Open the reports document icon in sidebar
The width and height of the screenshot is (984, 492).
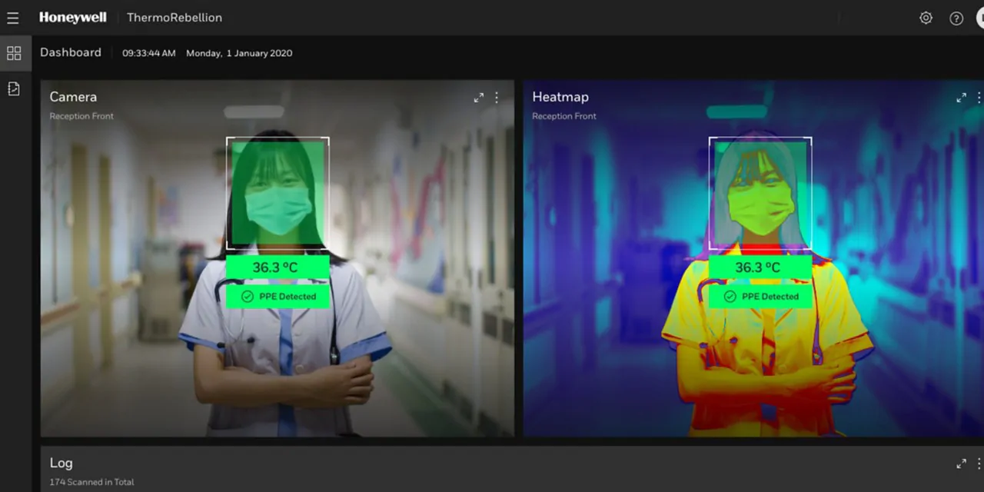(14, 89)
